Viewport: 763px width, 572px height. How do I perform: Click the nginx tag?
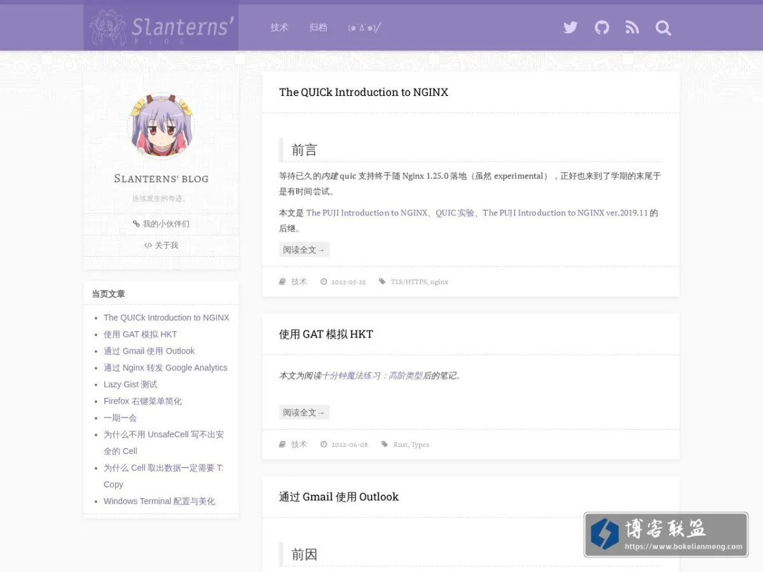439,282
